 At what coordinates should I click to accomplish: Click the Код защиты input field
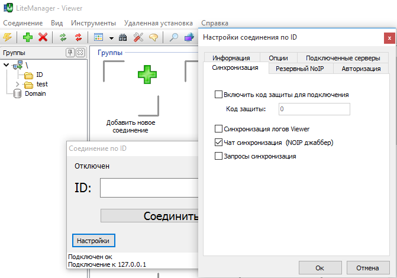pyautogui.click(x=314, y=109)
